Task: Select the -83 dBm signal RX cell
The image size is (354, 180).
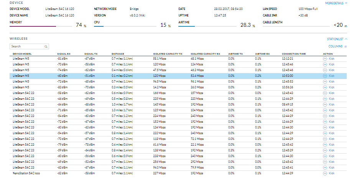Action: (62, 87)
